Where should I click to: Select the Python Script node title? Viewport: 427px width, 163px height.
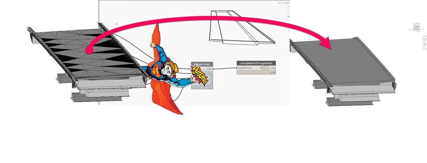click(202, 64)
